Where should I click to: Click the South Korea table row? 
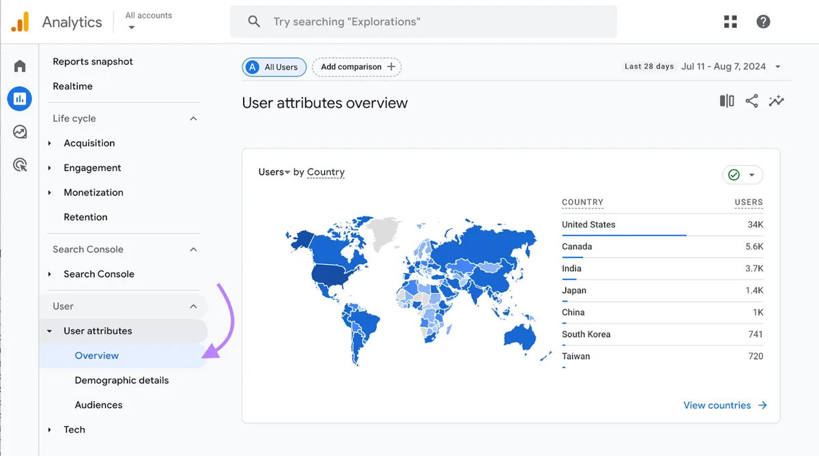(x=663, y=334)
